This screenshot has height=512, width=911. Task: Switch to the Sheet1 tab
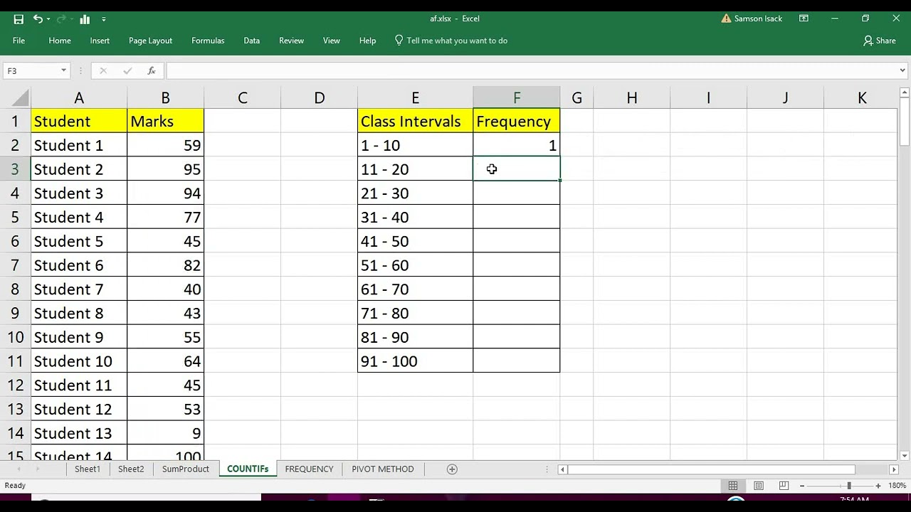(88, 469)
